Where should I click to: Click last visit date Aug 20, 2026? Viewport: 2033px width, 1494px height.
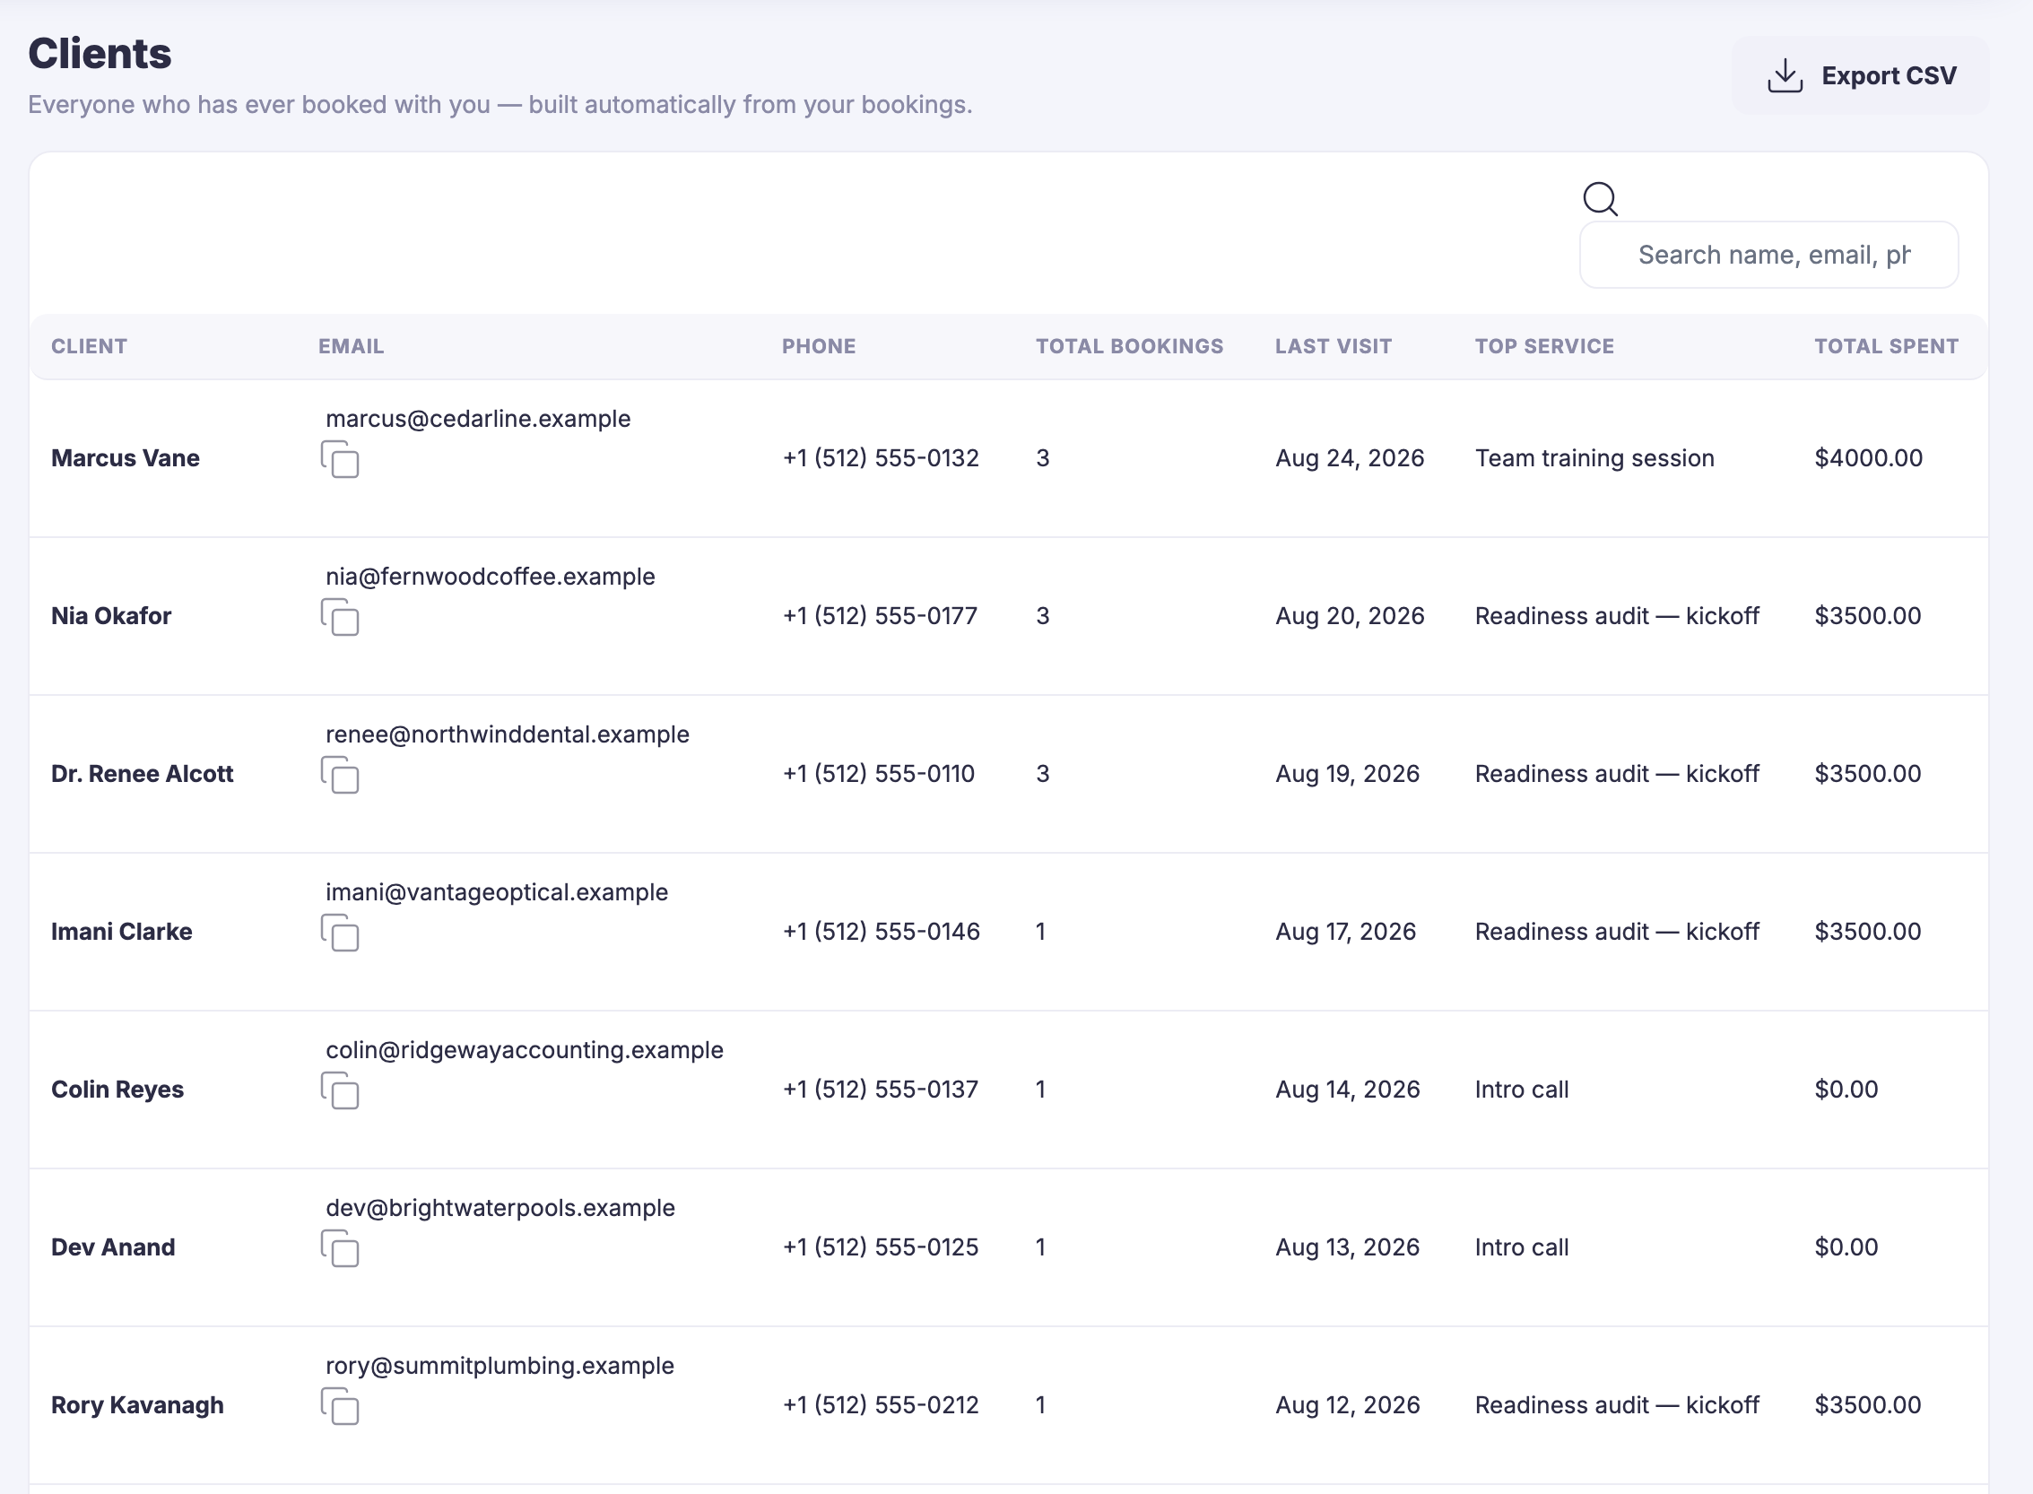(x=1350, y=616)
